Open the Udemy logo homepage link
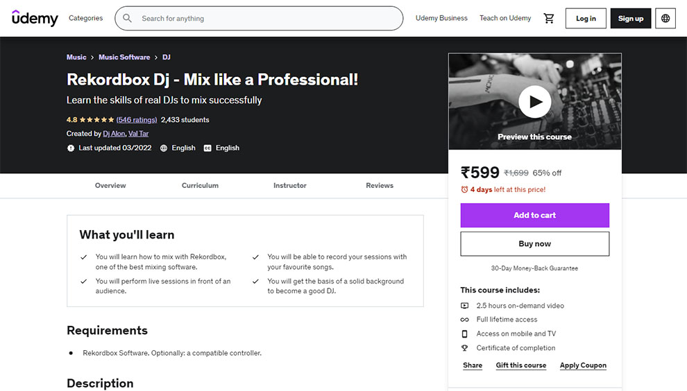Image resolution: width=687 pixels, height=391 pixels. pyautogui.click(x=35, y=18)
